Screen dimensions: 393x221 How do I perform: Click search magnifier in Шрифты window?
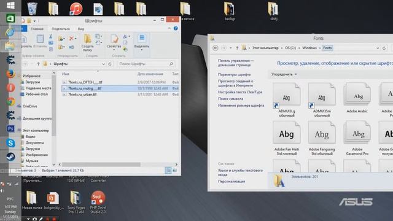171,64
